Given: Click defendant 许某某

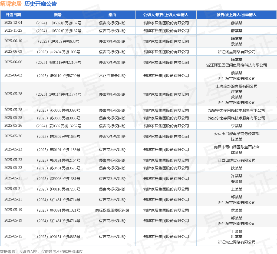Looking at the screenshot, I should click(236, 176).
